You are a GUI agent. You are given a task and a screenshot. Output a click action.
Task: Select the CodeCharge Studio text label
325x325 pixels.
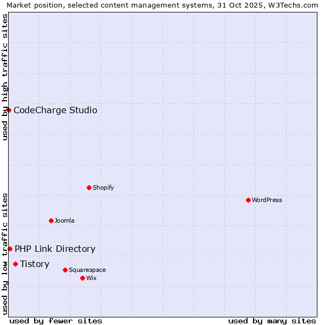55,110
